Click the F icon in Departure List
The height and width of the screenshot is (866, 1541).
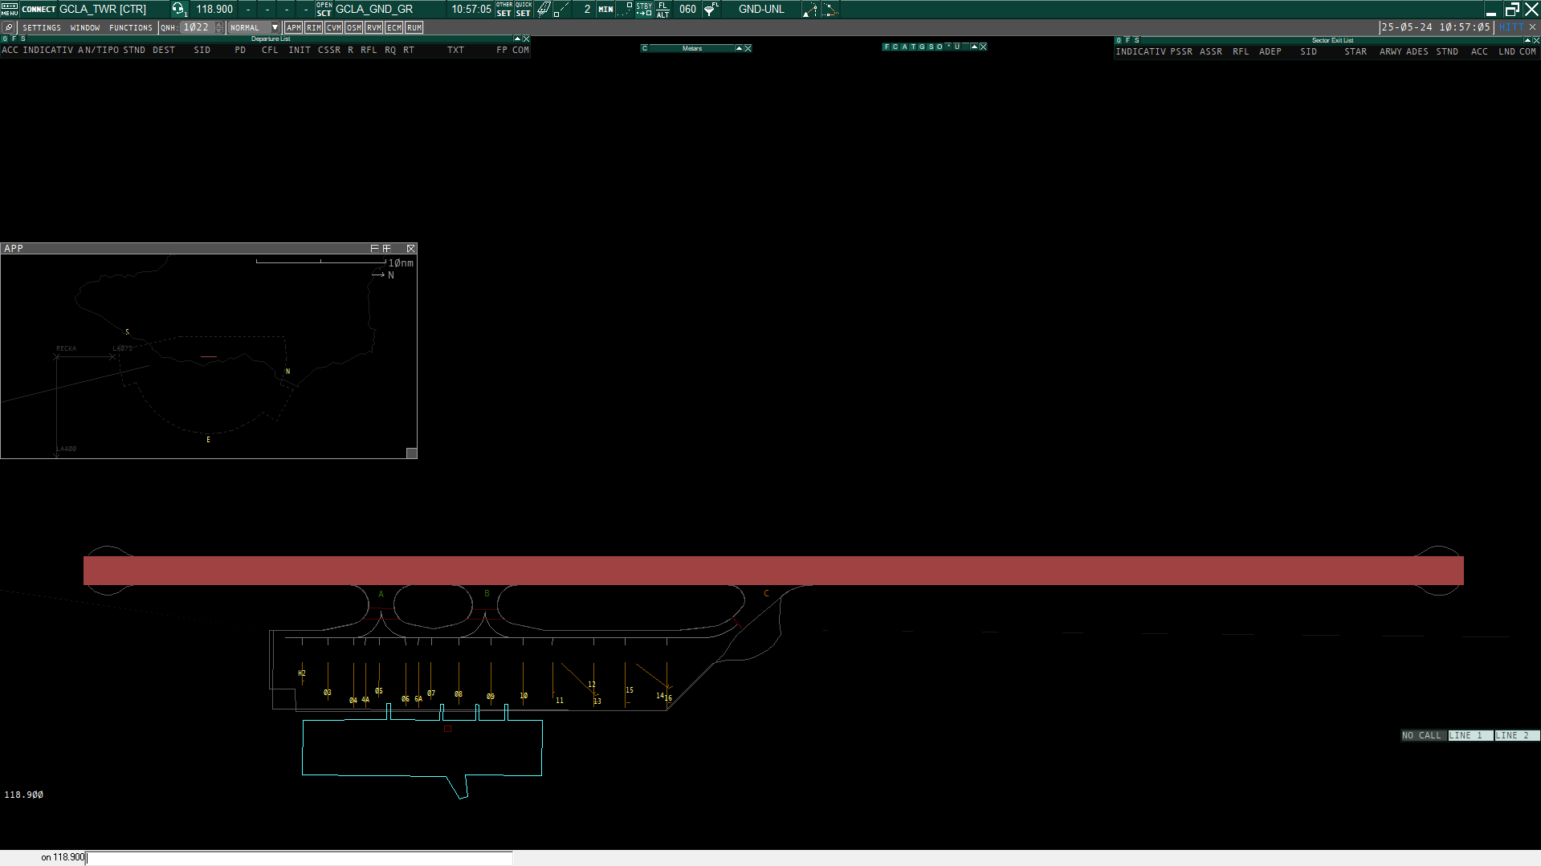point(14,39)
